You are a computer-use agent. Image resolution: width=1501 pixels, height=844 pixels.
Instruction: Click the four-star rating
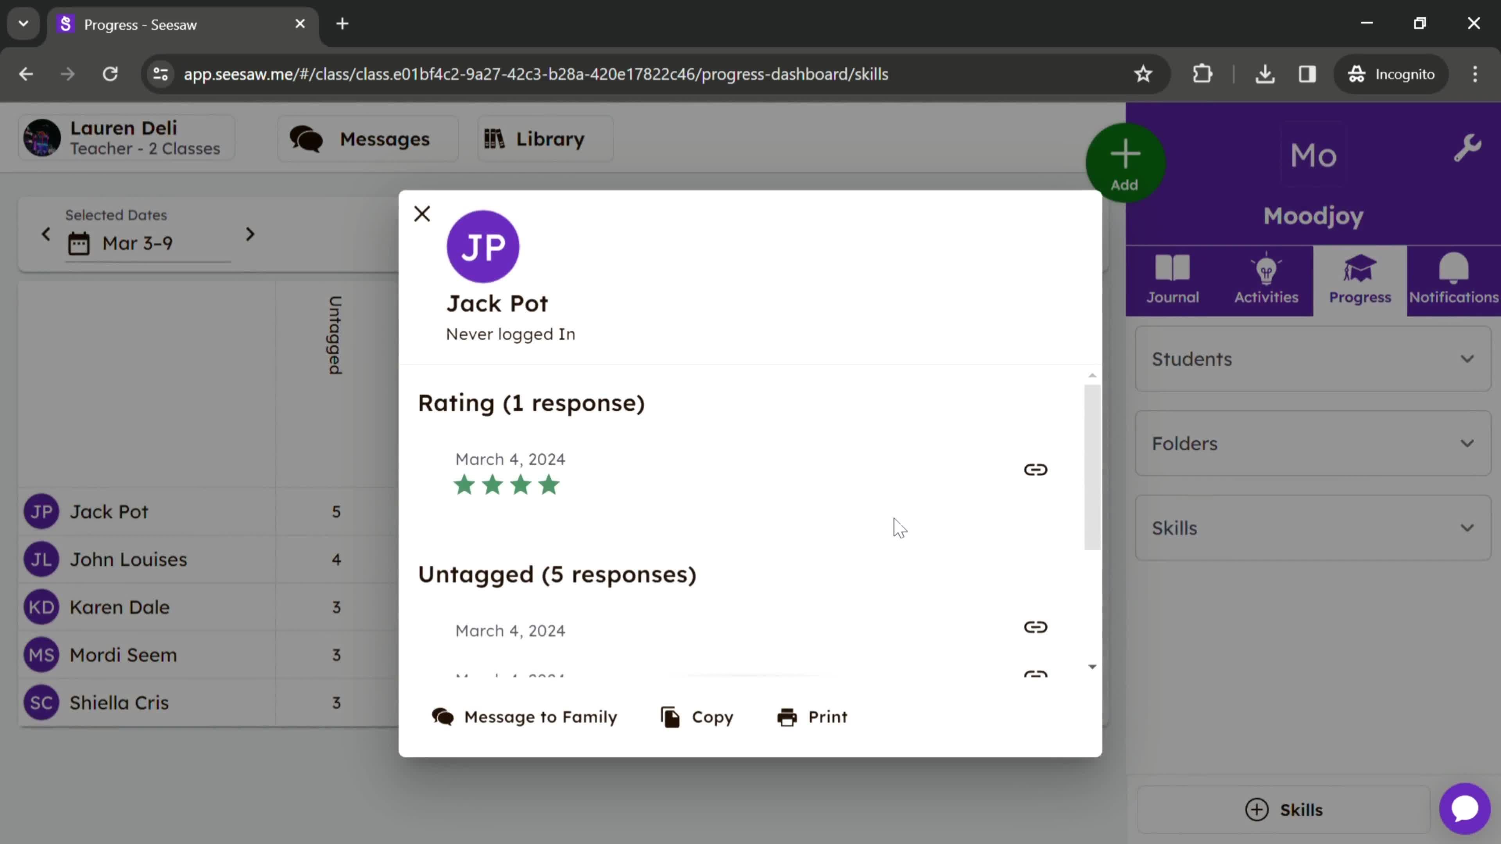coord(506,485)
